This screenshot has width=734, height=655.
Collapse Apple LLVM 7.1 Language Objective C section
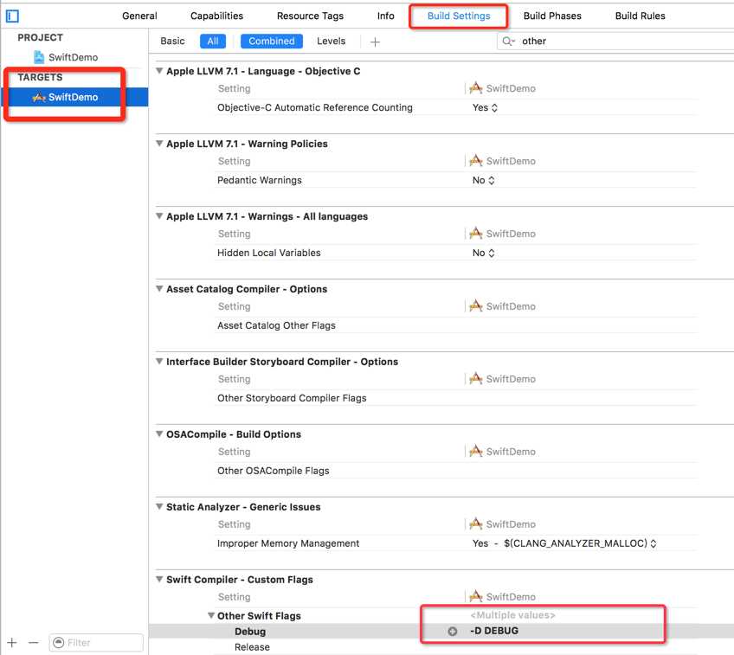pos(159,71)
